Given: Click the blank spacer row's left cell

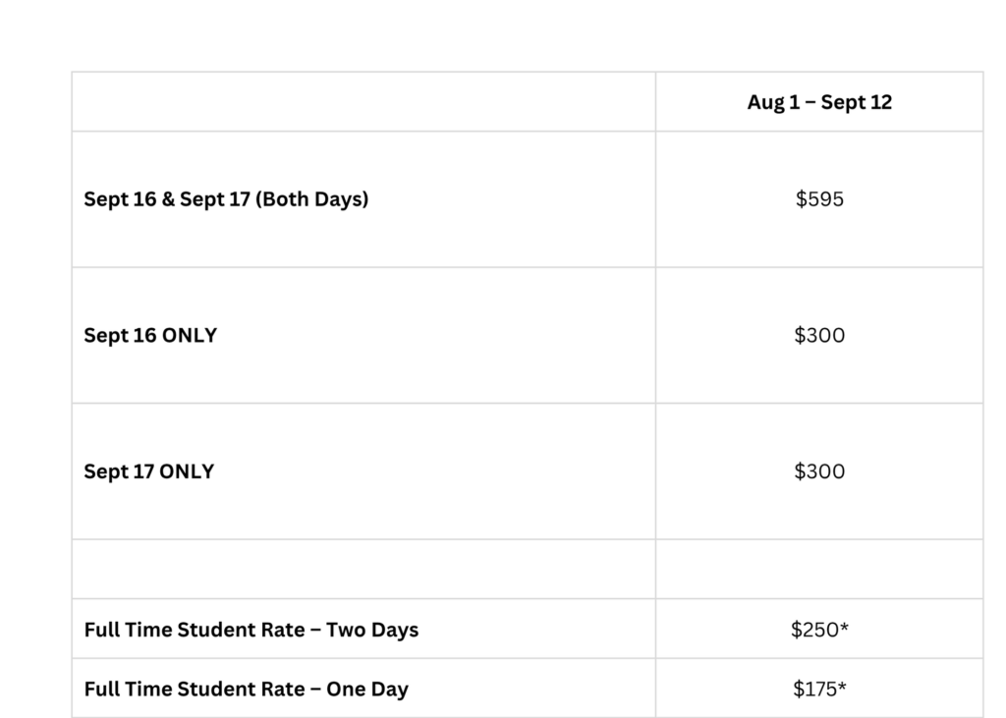Looking at the screenshot, I should pyautogui.click(x=363, y=569).
